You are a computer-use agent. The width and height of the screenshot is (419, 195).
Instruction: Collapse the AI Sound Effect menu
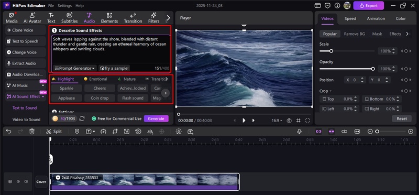[43, 96]
